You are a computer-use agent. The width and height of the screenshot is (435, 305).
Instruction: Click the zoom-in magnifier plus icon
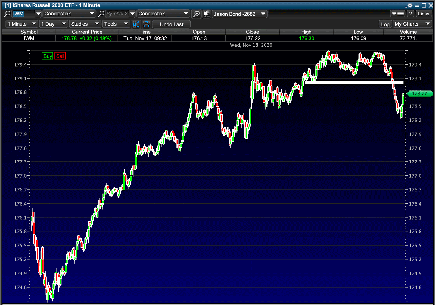(196, 14)
